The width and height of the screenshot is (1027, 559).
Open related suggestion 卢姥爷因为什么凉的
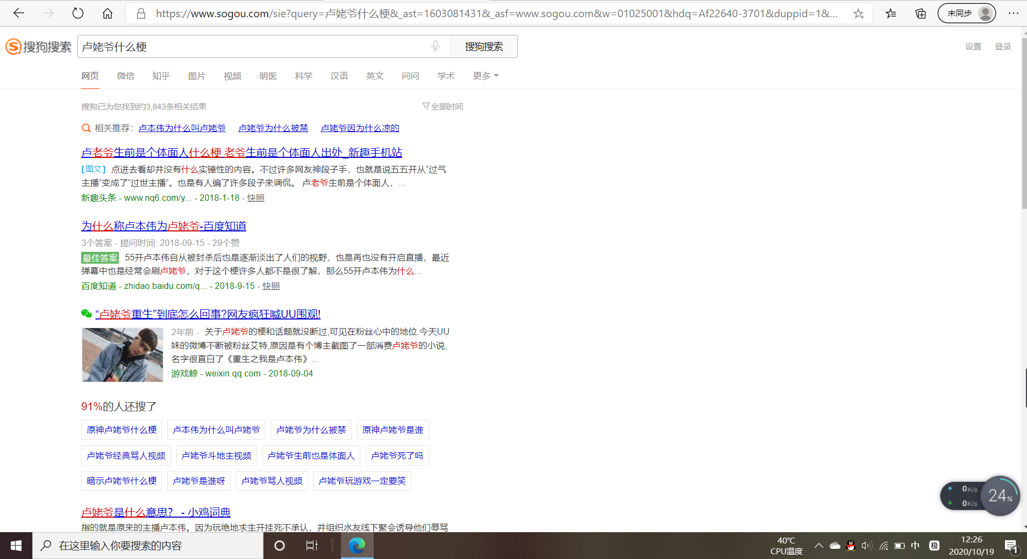coord(360,128)
